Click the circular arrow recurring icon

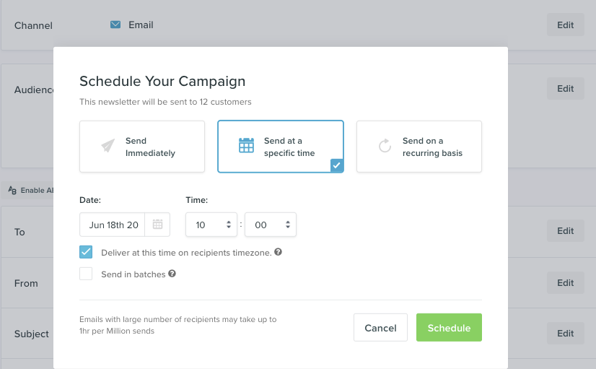point(385,147)
